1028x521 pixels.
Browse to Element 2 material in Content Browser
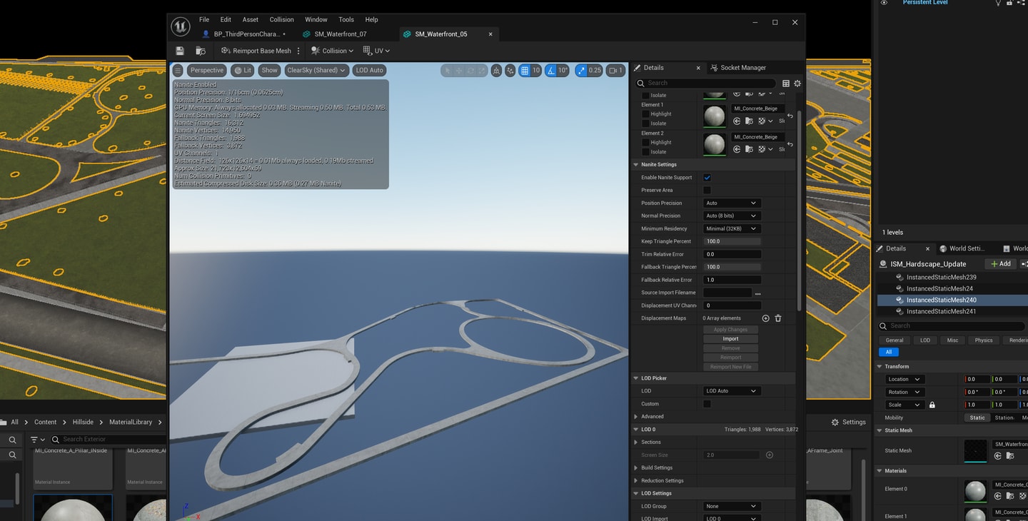[x=750, y=149]
